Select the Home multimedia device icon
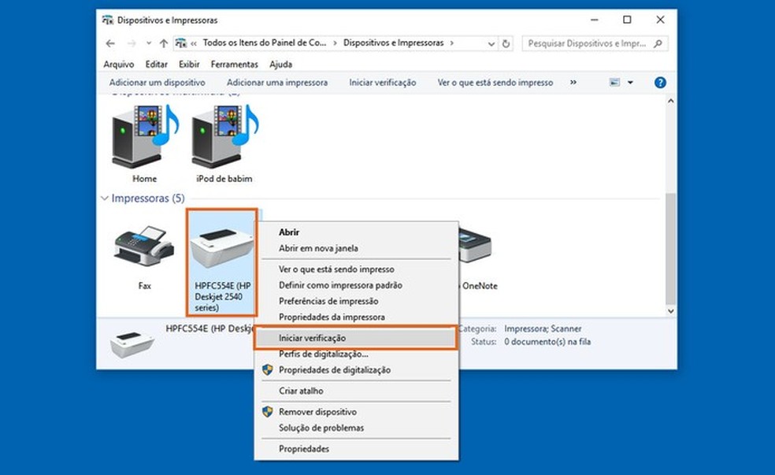Image resolution: width=775 pixels, height=475 pixels. point(142,134)
